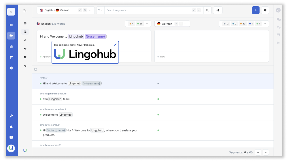Viewport: 288px width, 161px height.
Task: Open the four-dots icon in secondary sidebar
Action: [x=25, y=40]
